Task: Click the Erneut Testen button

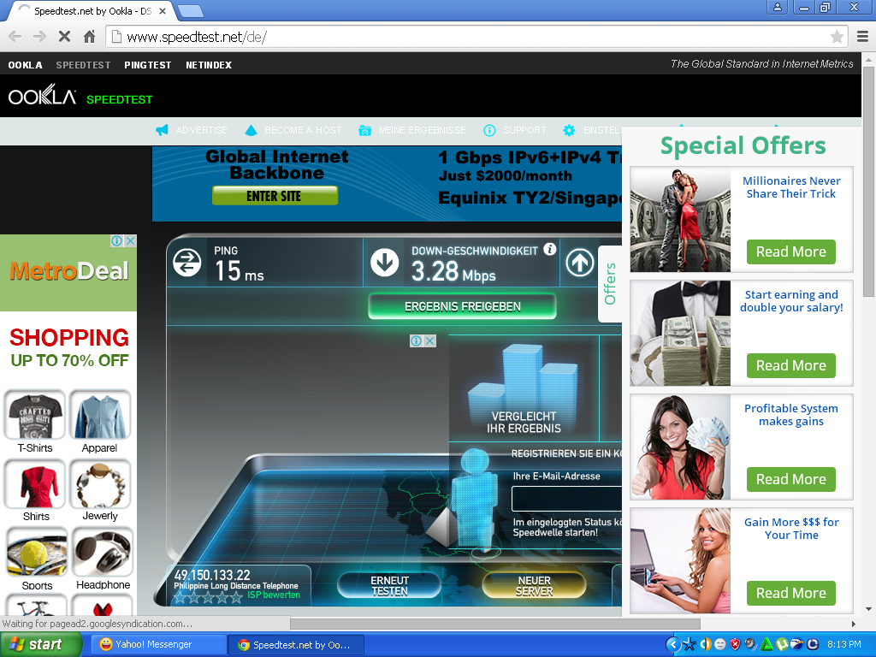Action: pos(389,585)
